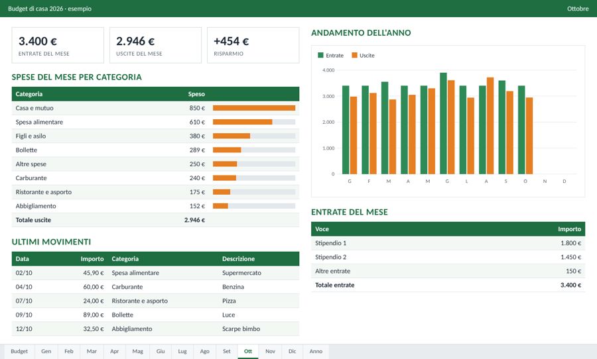The width and height of the screenshot is (597, 359).
Task: Open the Set sheet tab
Action: point(227,351)
